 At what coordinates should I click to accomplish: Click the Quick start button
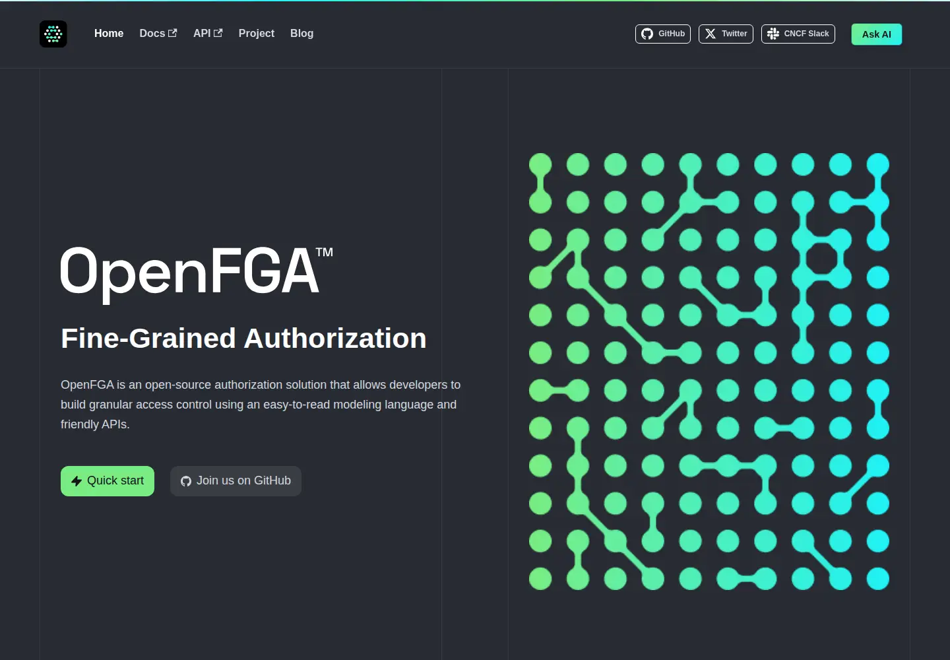point(108,481)
